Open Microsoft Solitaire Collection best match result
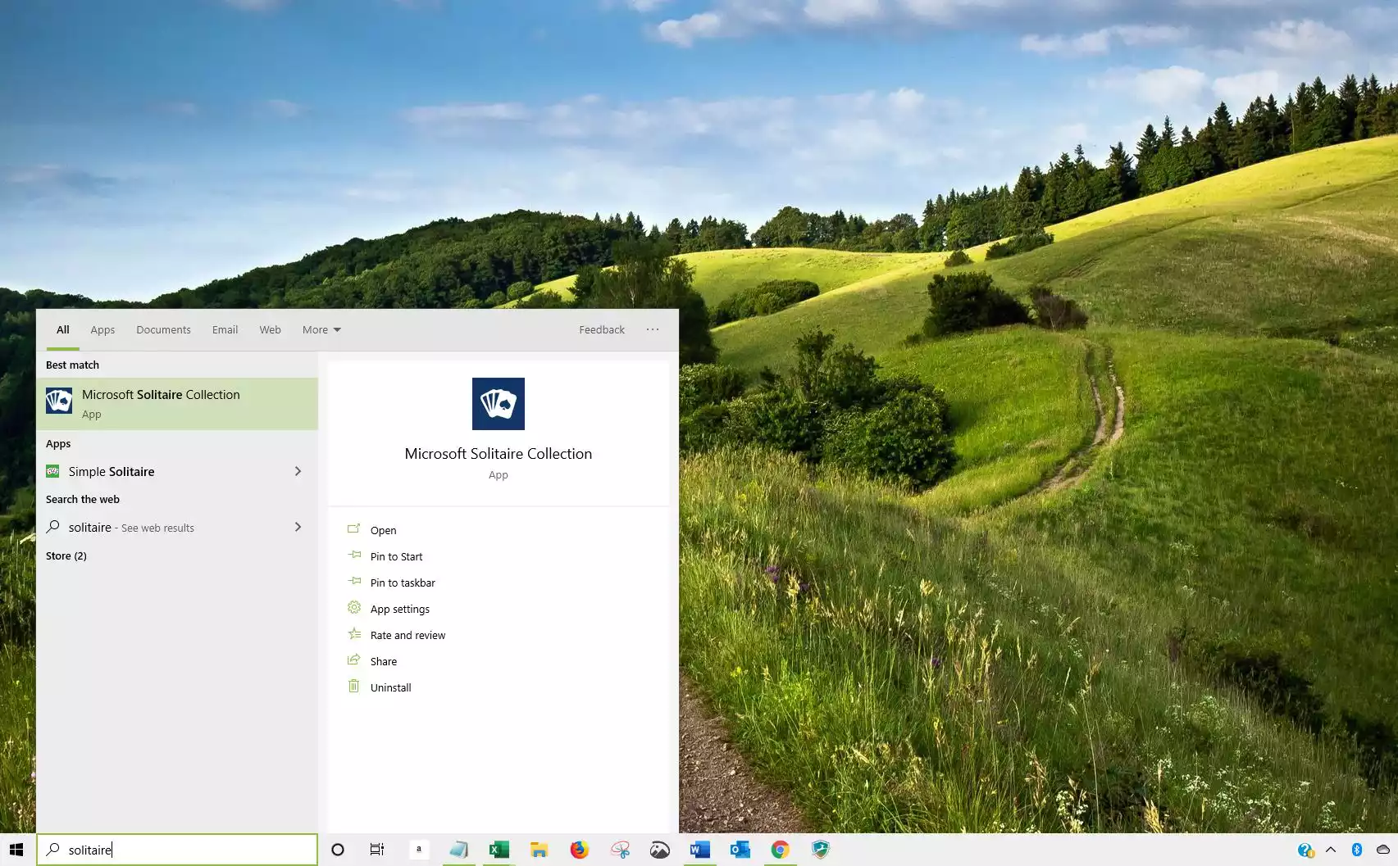1398x866 pixels. pyautogui.click(x=177, y=403)
